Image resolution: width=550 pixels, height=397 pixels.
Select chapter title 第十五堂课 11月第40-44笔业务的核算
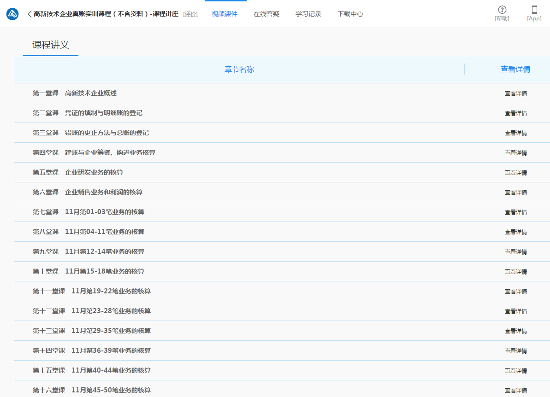(92, 370)
